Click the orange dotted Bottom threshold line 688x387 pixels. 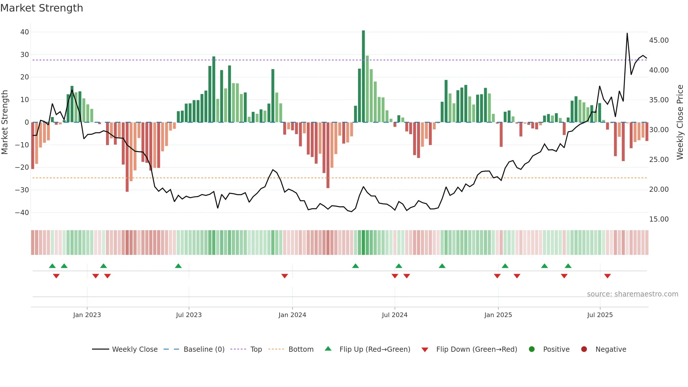(x=340, y=178)
